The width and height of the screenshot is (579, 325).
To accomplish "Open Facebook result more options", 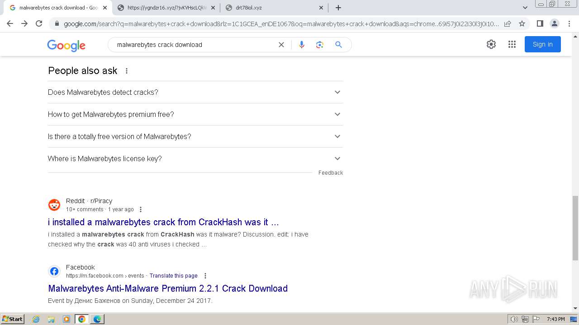I will [205, 276].
